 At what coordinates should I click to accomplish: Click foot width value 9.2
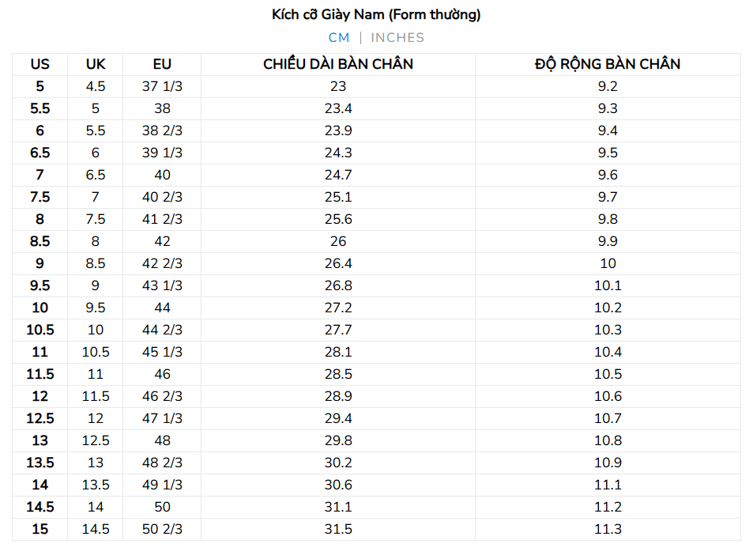pyautogui.click(x=608, y=86)
